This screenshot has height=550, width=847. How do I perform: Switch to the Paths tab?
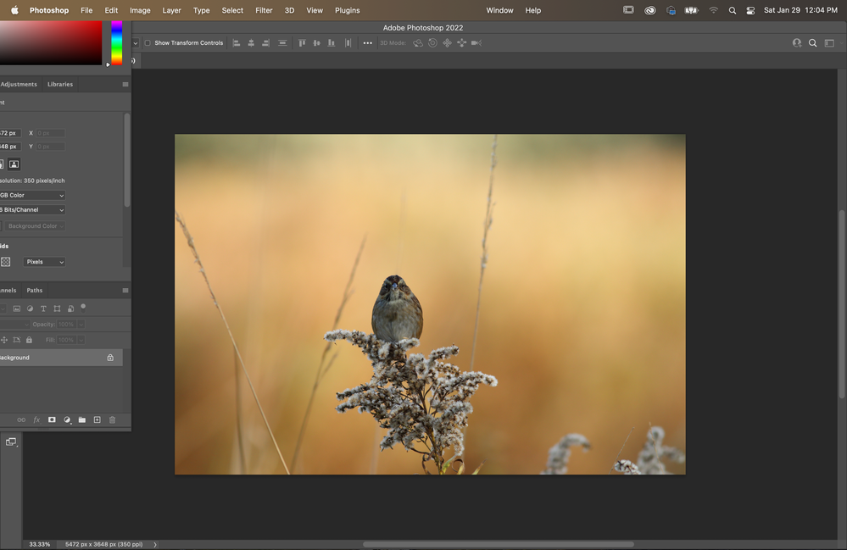pos(35,290)
